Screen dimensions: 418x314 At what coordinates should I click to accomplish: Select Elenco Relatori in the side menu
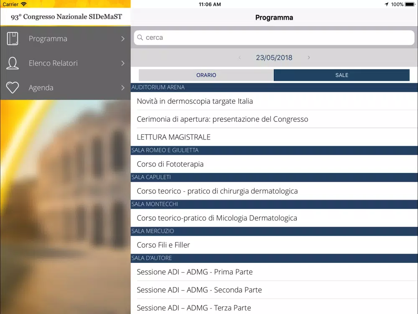click(65, 63)
